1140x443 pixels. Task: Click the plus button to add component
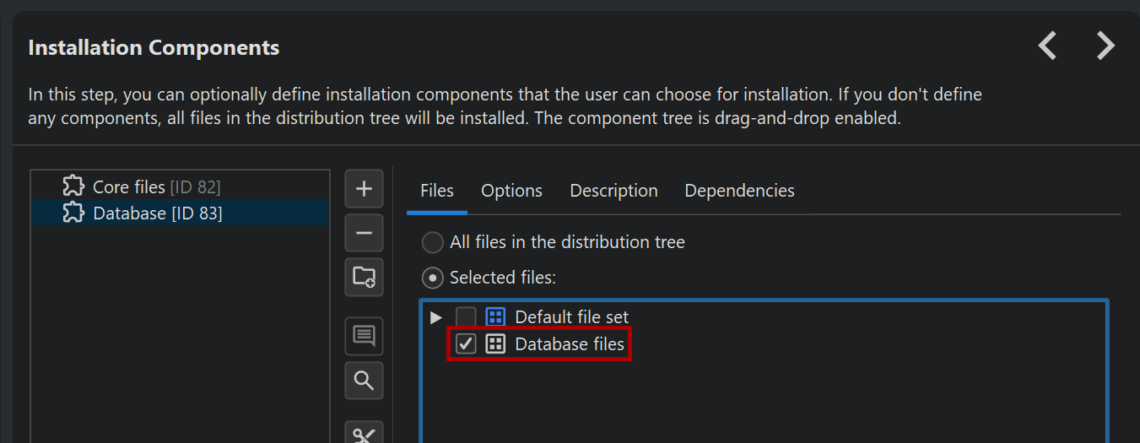[x=364, y=189]
